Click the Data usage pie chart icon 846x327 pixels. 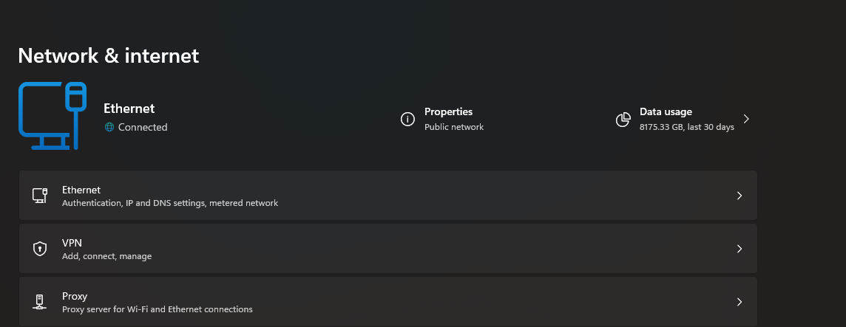[x=623, y=120]
